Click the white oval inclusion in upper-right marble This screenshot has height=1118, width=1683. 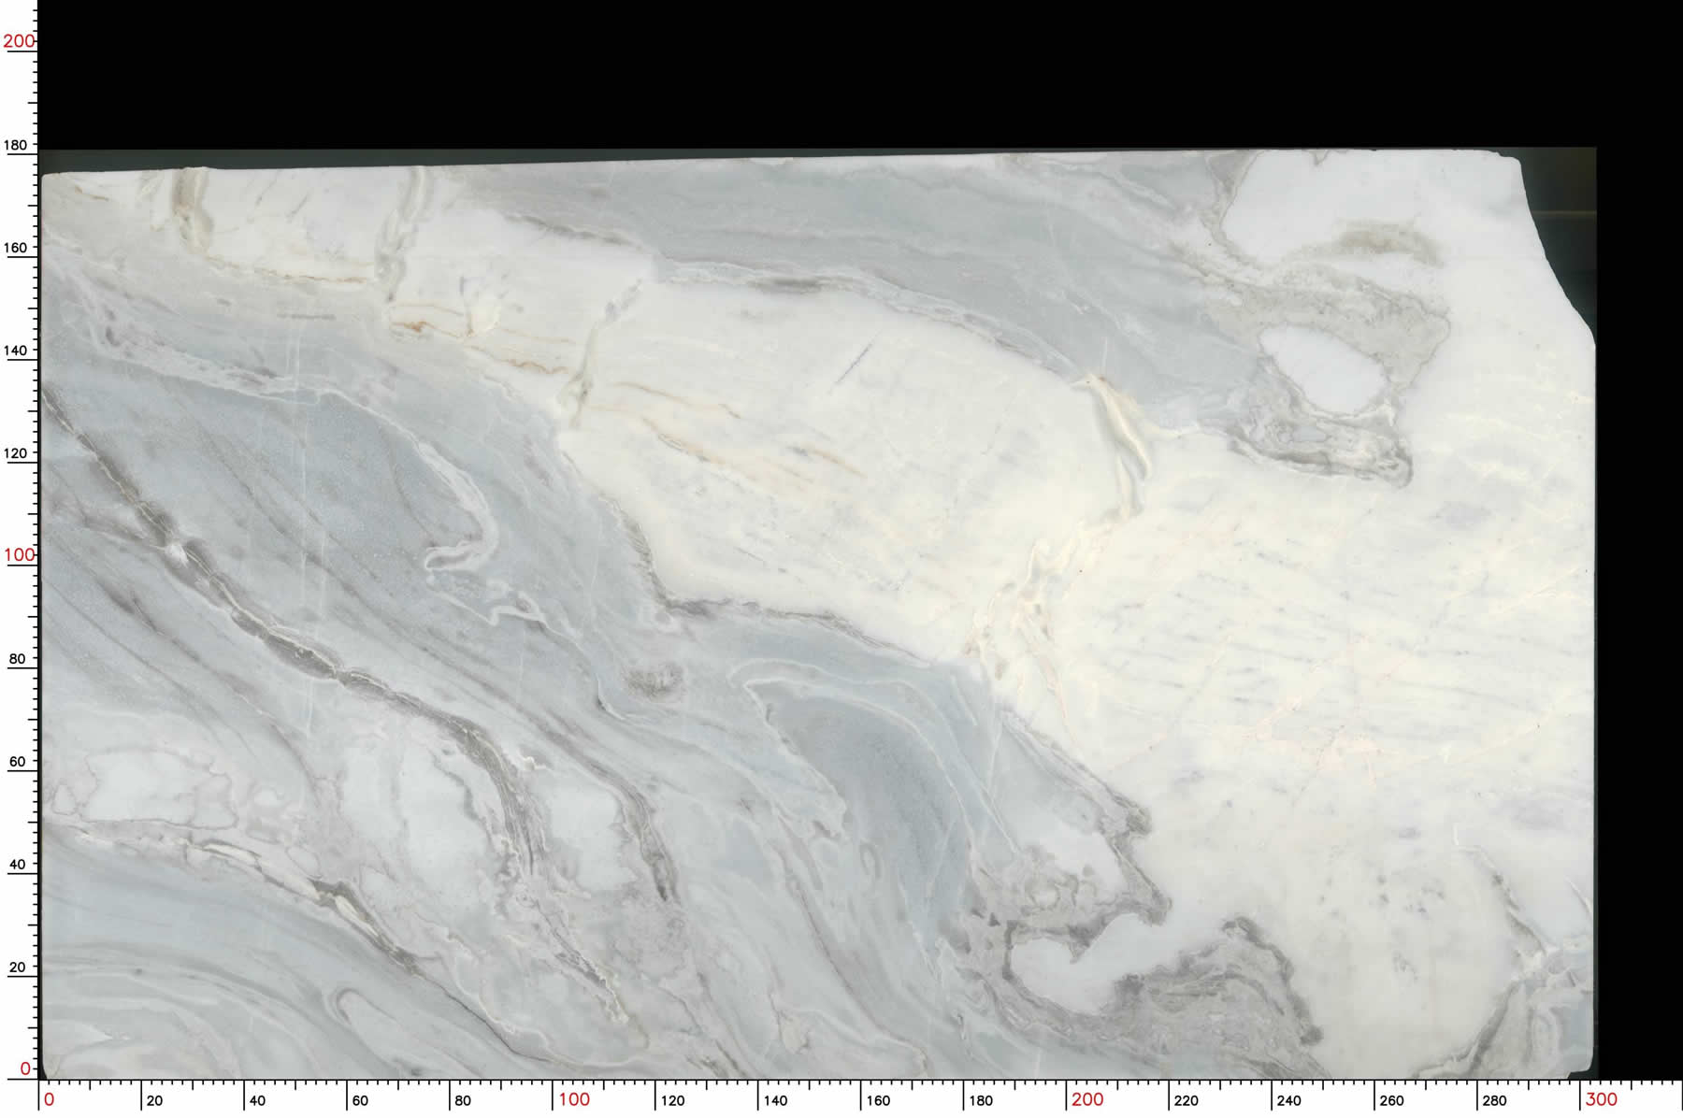click(x=1321, y=367)
